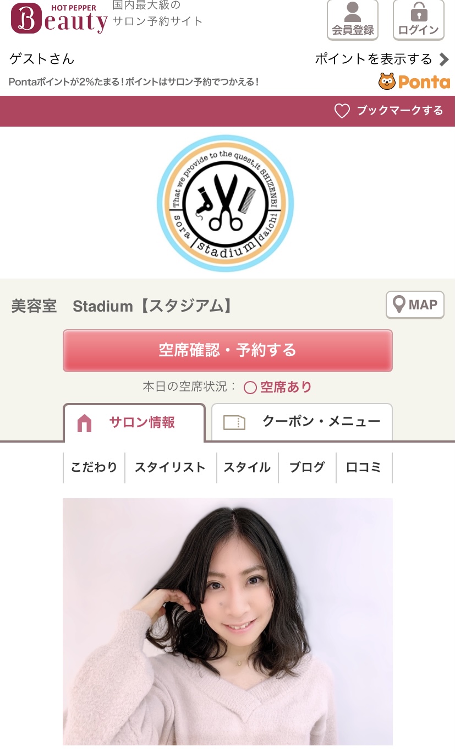The image size is (455, 752).
Task: Click 空席確認・予約する button
Action: point(228,351)
